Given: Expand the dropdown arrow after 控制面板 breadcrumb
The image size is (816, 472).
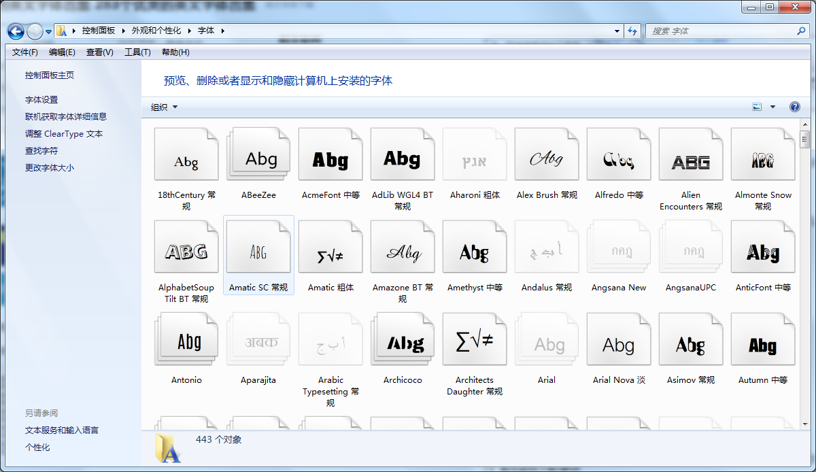Looking at the screenshot, I should 123,31.
